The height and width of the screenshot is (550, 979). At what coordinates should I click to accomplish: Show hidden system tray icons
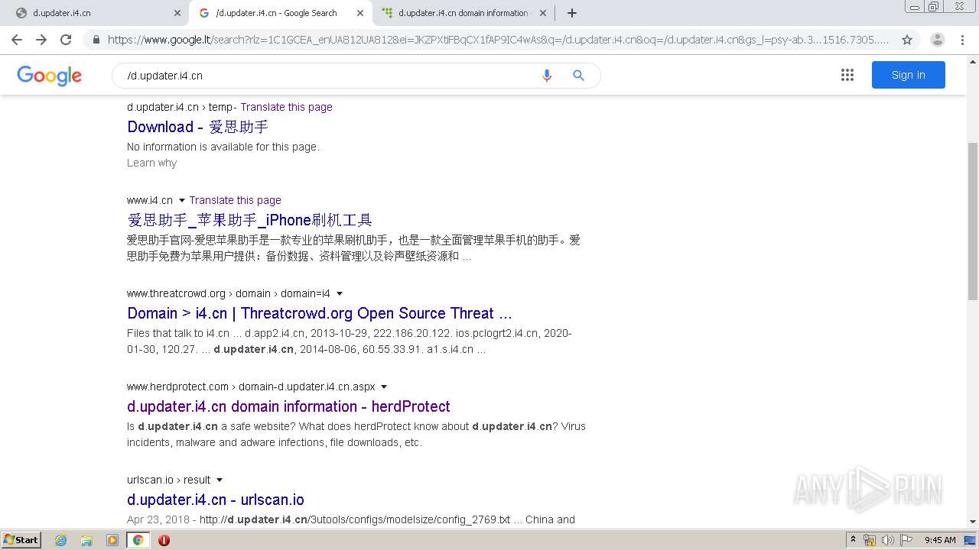point(854,539)
